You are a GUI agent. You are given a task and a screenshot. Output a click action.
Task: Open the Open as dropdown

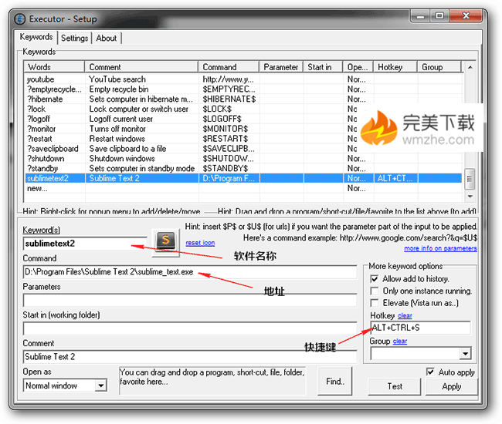tap(101, 385)
